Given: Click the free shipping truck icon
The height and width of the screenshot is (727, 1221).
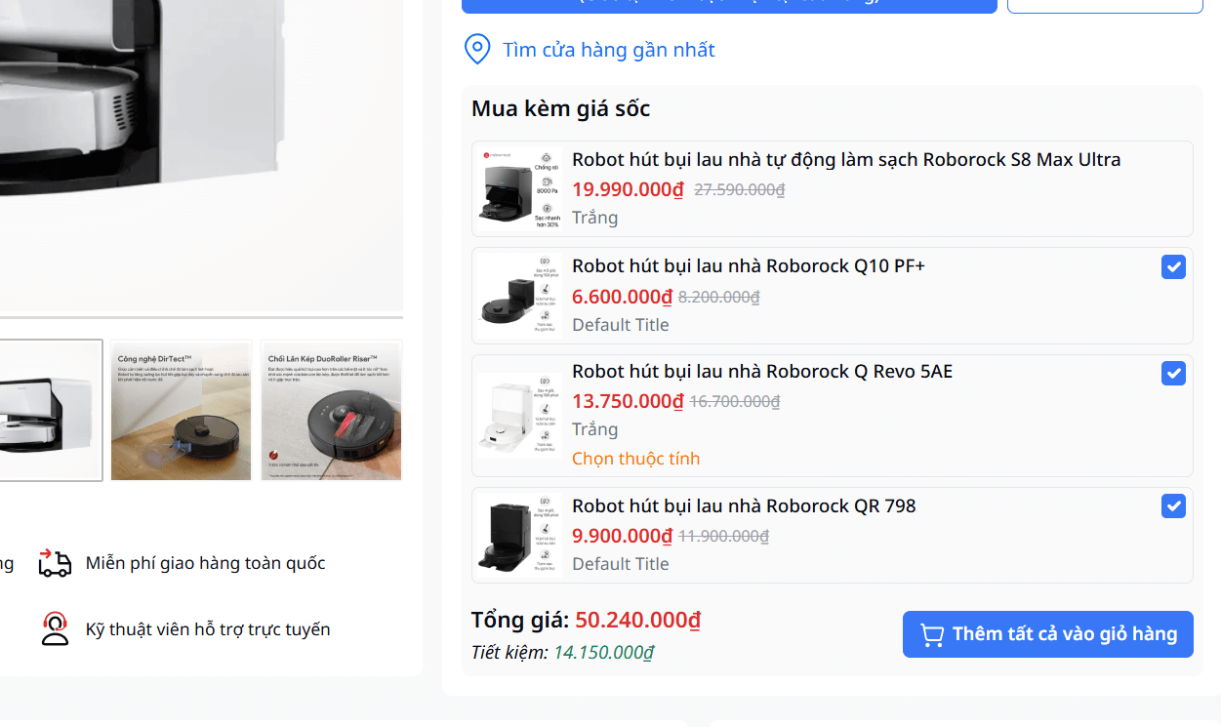Looking at the screenshot, I should tap(55, 562).
